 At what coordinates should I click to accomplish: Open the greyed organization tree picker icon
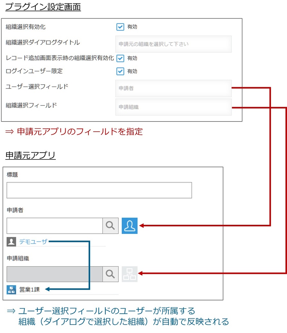coord(130,274)
